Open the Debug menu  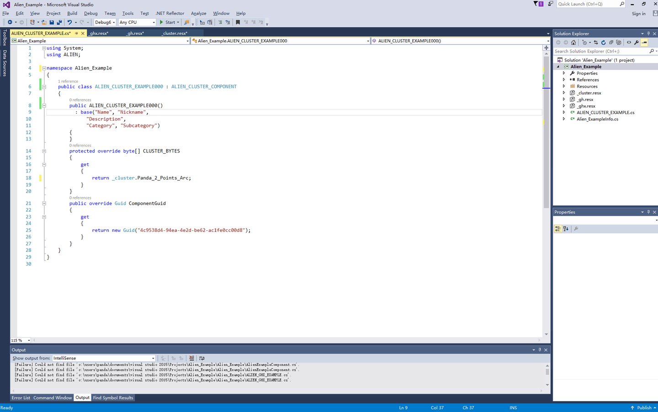[x=90, y=13]
